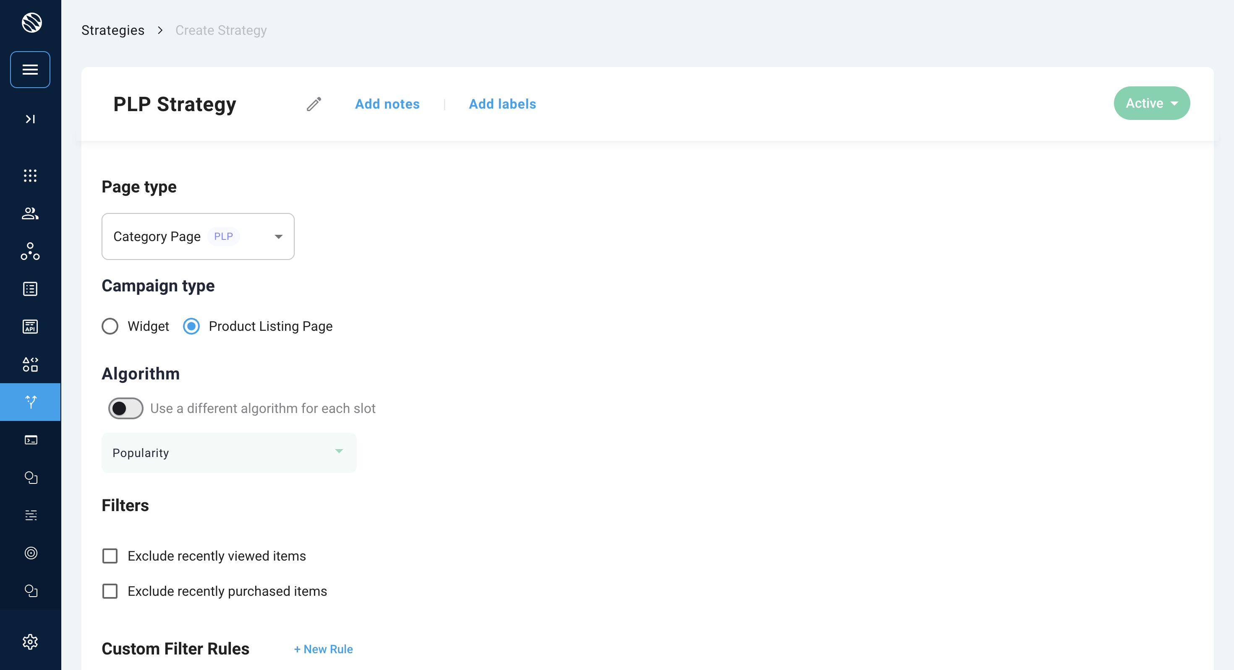This screenshot has width=1234, height=670.
Task: Select the Widget campaign type radio
Action: [110, 326]
